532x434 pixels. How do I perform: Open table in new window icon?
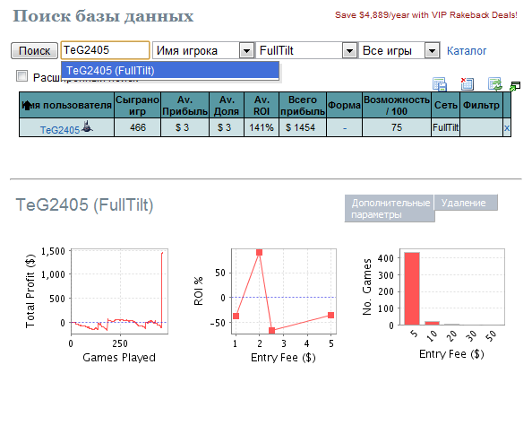[515, 86]
